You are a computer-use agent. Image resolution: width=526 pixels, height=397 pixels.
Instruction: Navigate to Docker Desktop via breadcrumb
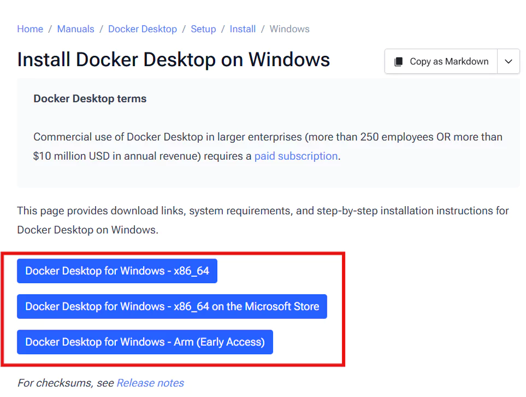tap(142, 29)
